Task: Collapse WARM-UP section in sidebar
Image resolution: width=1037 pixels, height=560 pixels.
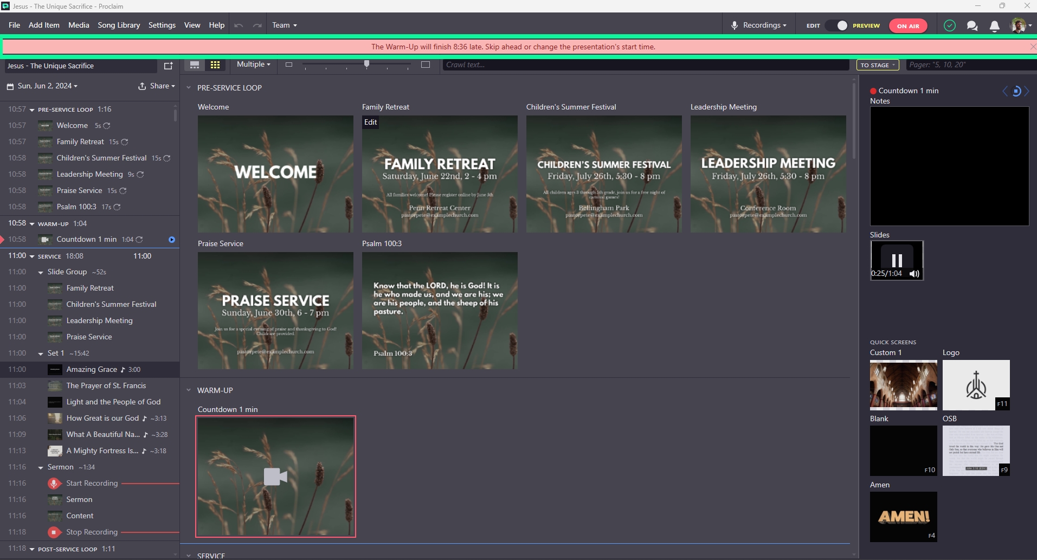Action: tap(32, 224)
